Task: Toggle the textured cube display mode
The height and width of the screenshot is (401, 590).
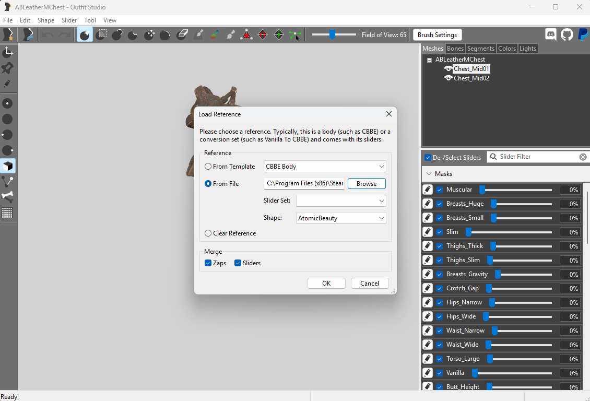Action: pyautogui.click(x=8, y=166)
